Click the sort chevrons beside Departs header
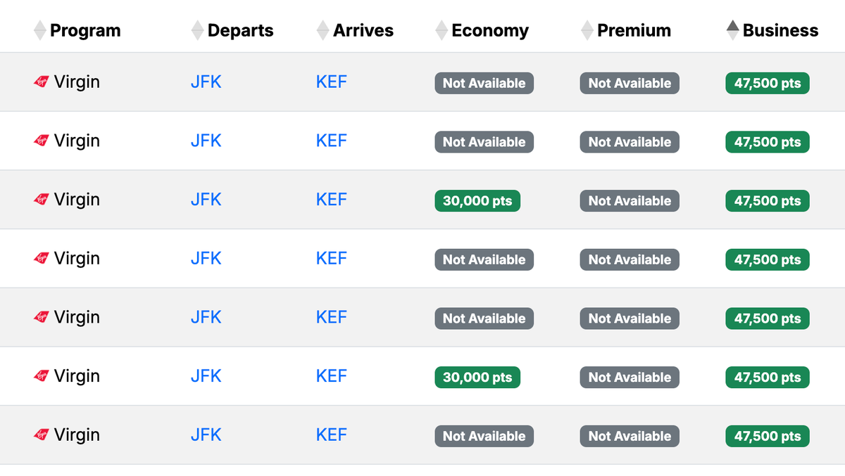This screenshot has height=476, width=845. click(198, 30)
